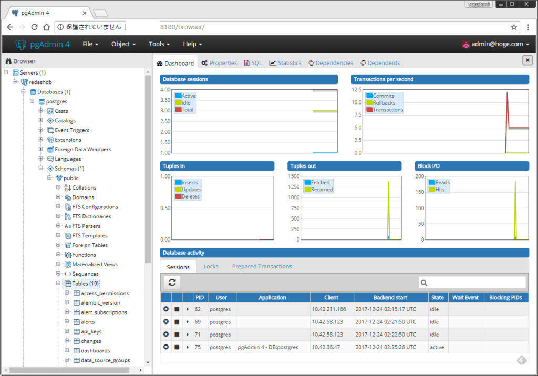538x376 pixels.
Task: Click the Event Triggers icon
Action: coord(50,130)
